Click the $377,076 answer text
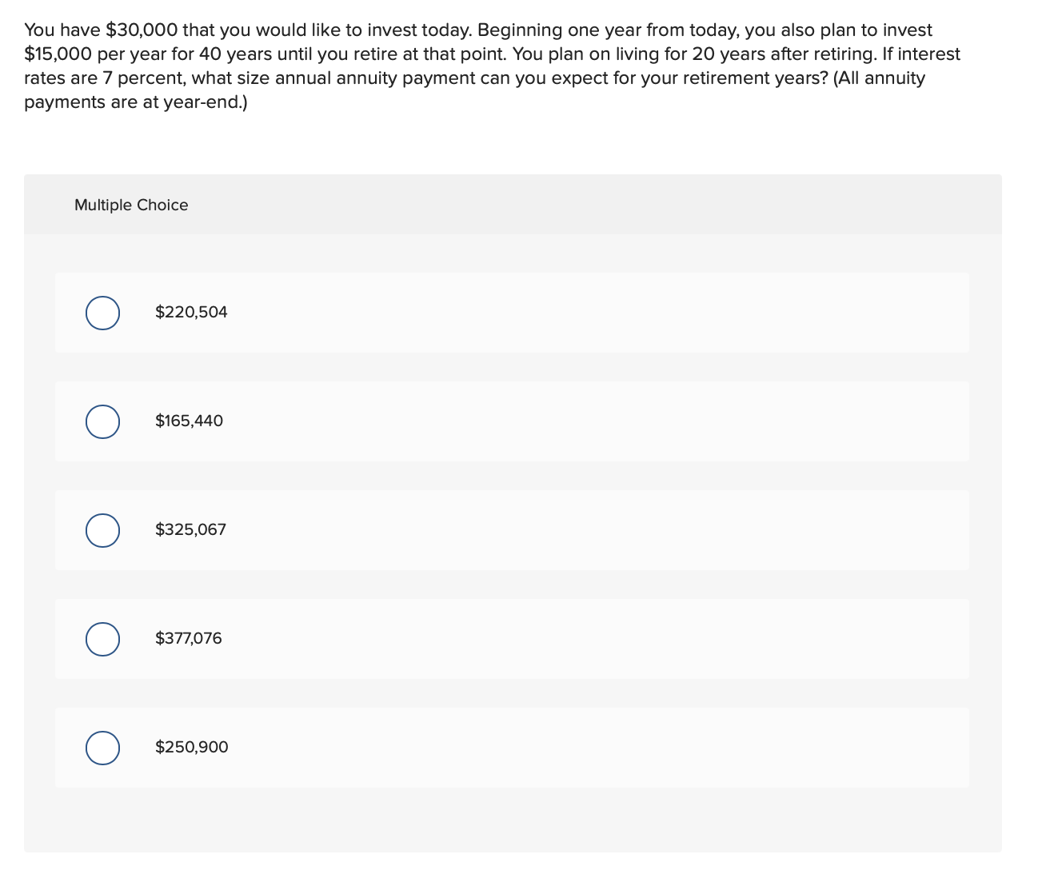1046x870 pixels. 189,638
